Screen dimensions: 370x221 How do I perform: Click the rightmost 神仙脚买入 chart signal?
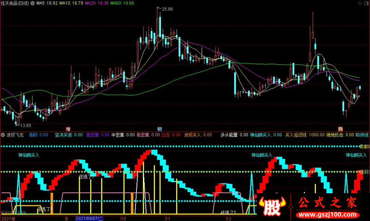pos(356,155)
